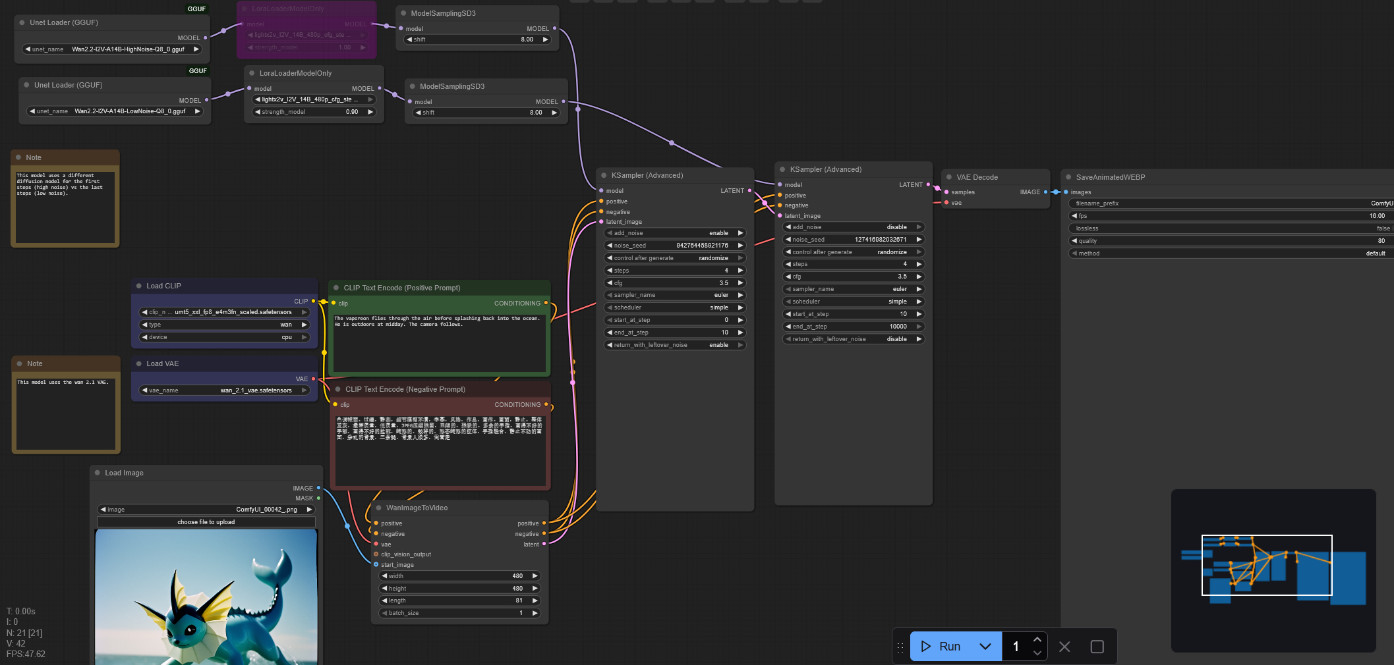The width and height of the screenshot is (1394, 665).
Task: Open sampler_name euler in first KSampler
Action: click(x=675, y=295)
